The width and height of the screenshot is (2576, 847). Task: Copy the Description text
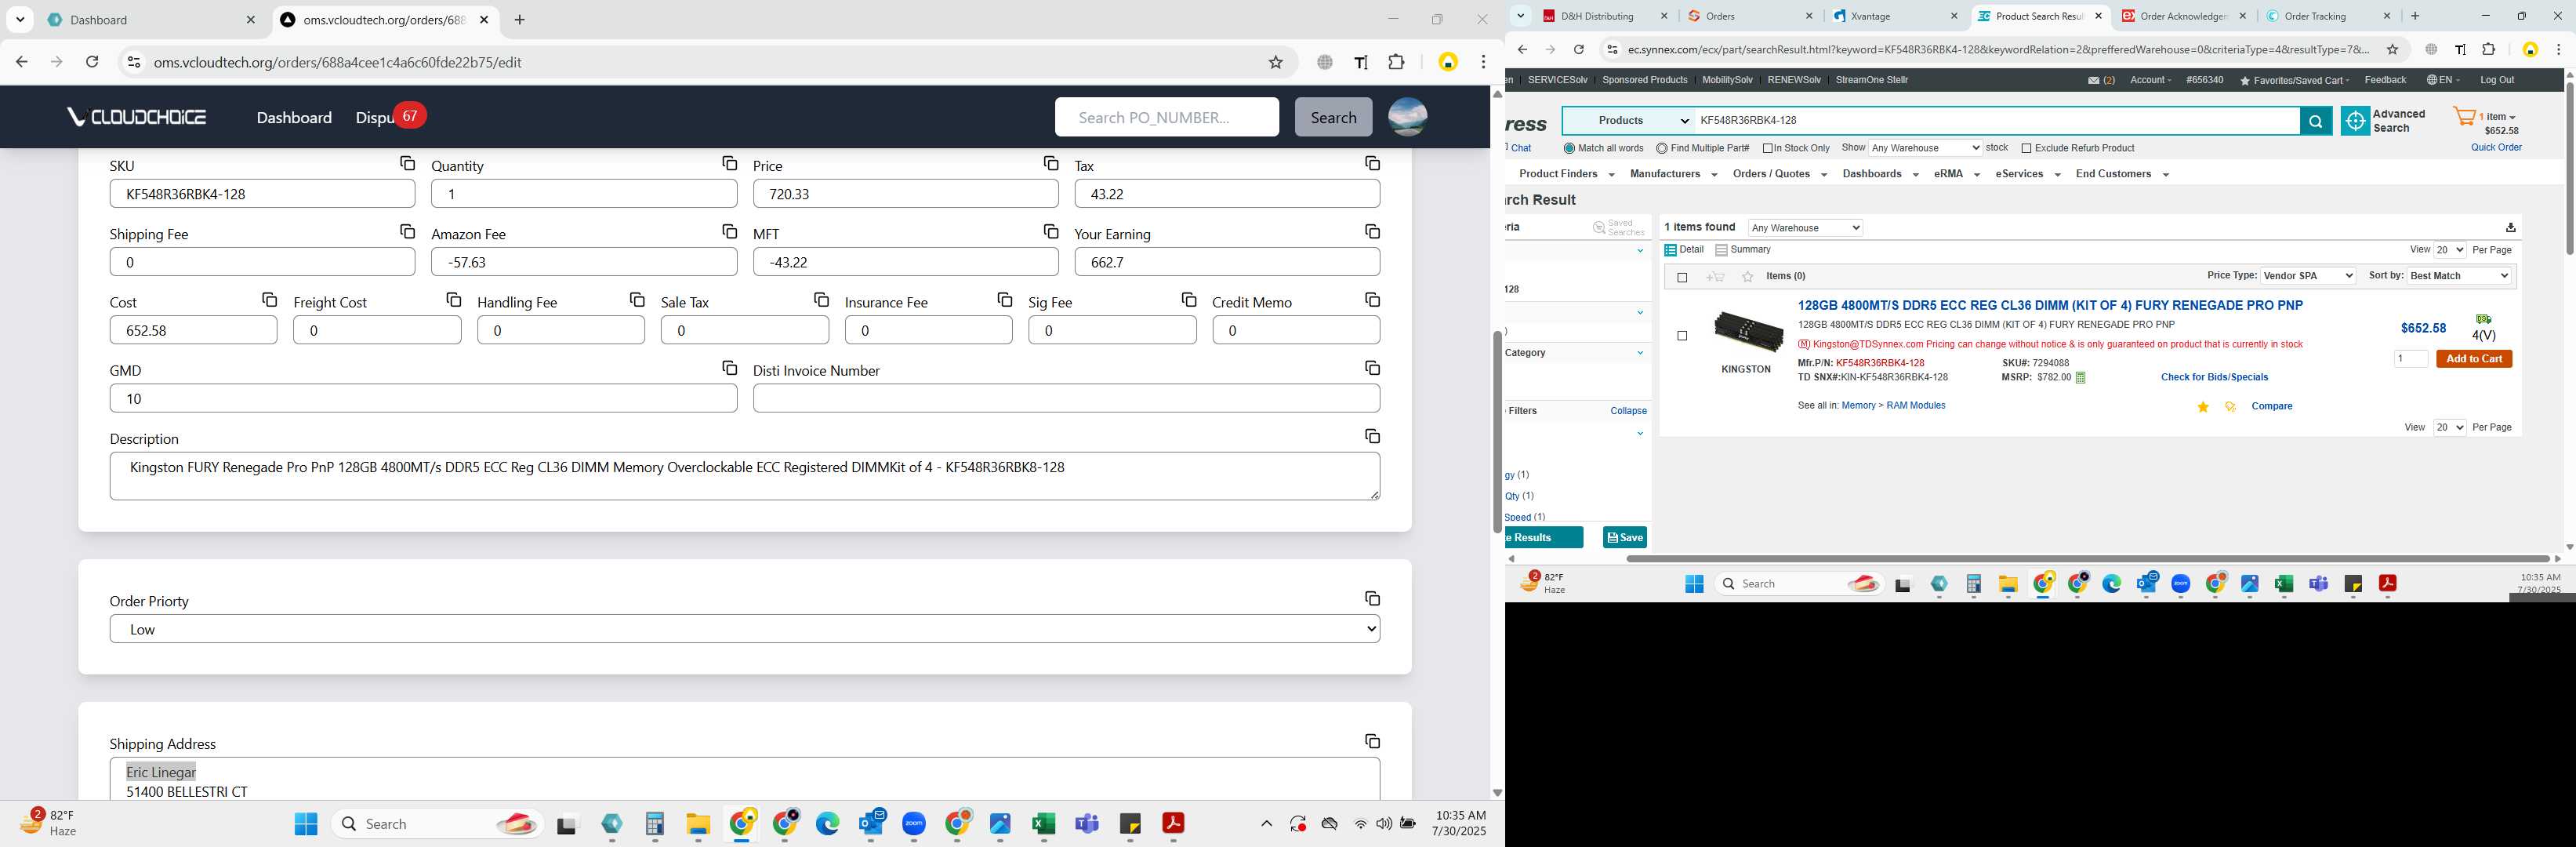click(1372, 436)
